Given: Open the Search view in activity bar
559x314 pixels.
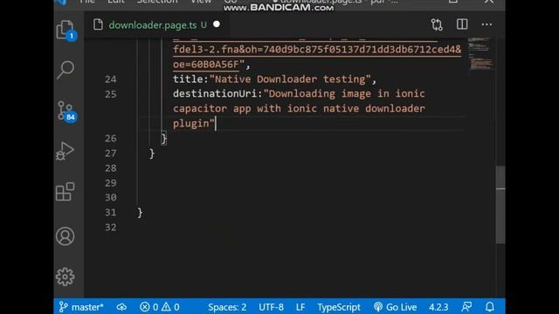Looking at the screenshot, I should click(x=66, y=70).
